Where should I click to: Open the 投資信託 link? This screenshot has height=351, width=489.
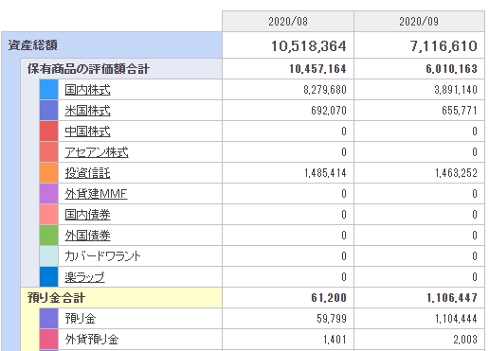click(87, 173)
